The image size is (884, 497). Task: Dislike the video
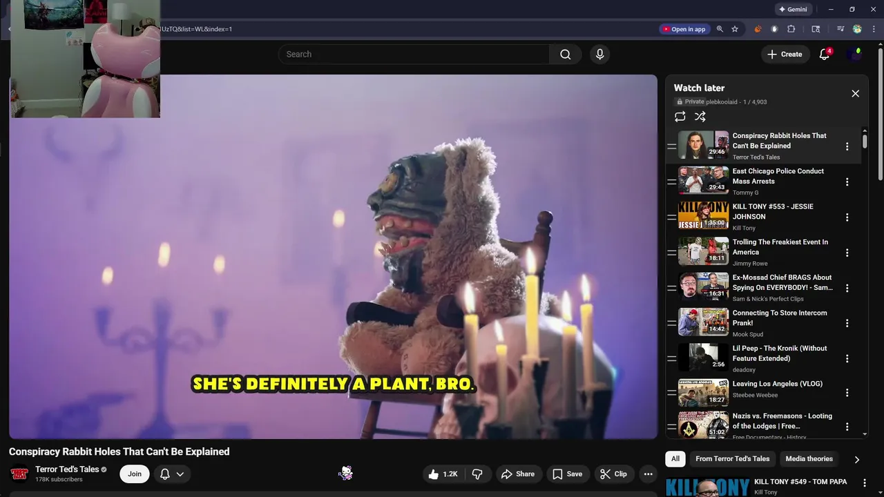[x=477, y=474]
